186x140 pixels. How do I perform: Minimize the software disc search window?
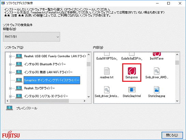157,3
